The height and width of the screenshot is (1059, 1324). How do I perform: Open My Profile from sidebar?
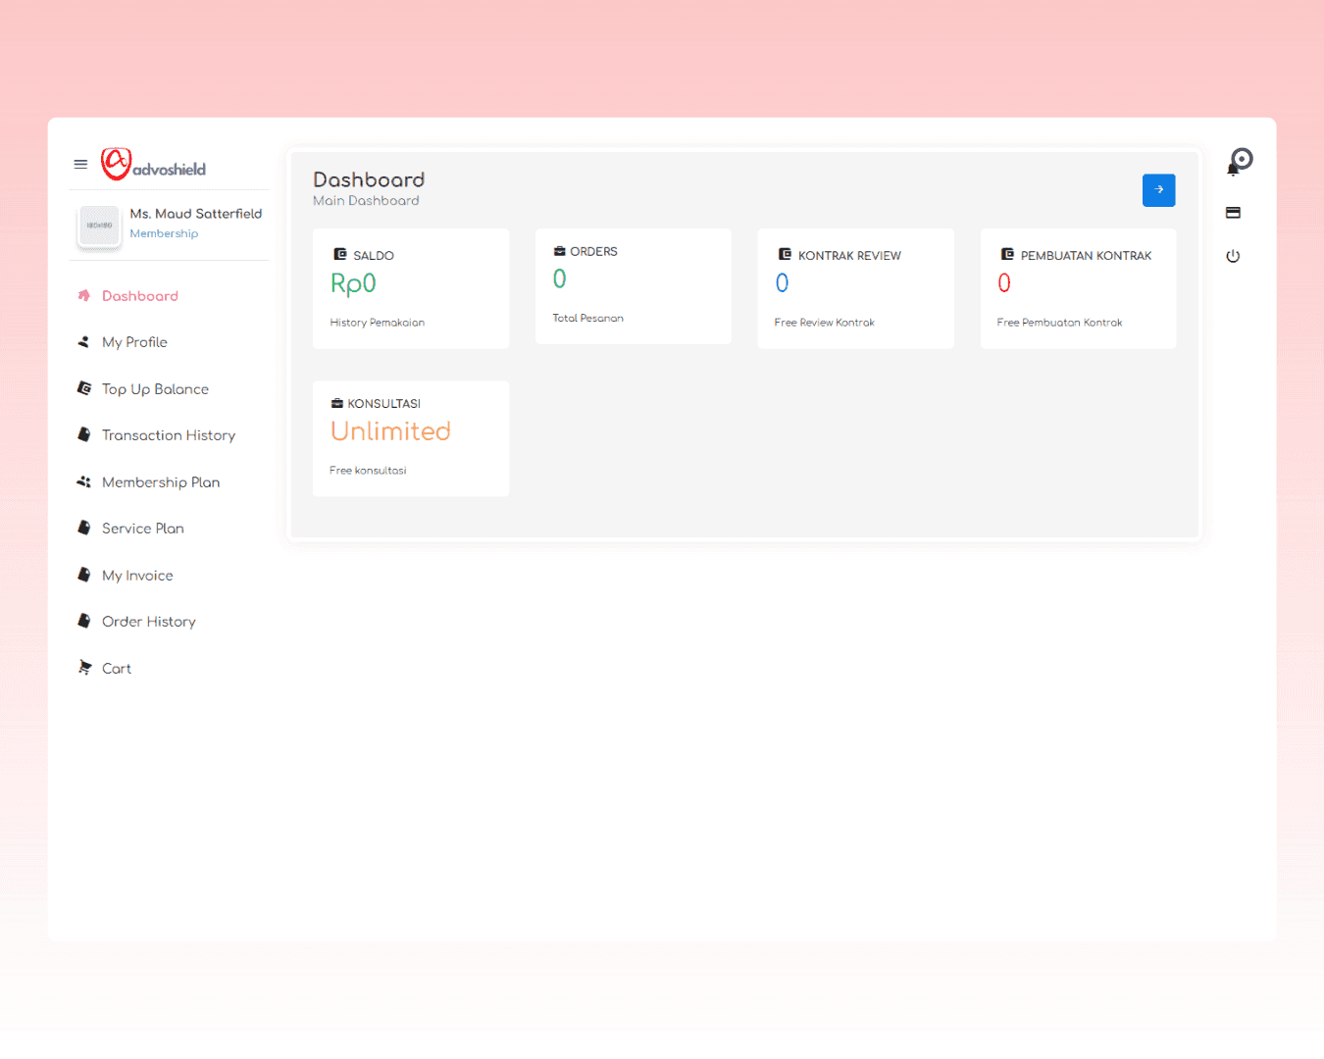point(134,342)
